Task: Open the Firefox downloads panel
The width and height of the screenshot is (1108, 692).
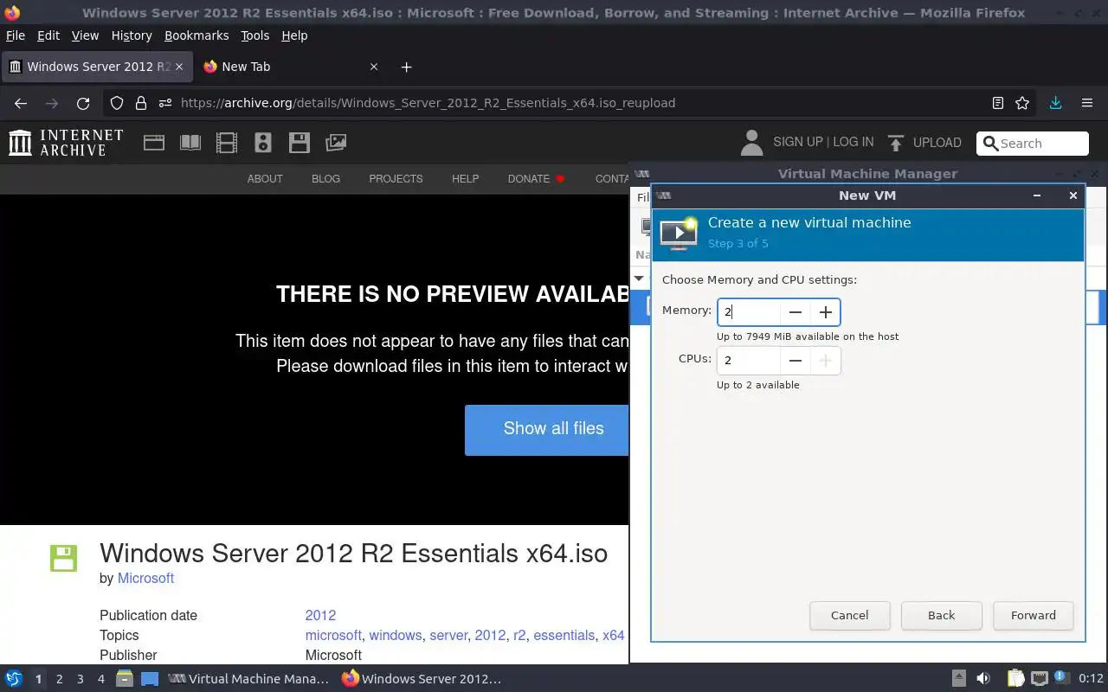Action: pyautogui.click(x=1055, y=103)
